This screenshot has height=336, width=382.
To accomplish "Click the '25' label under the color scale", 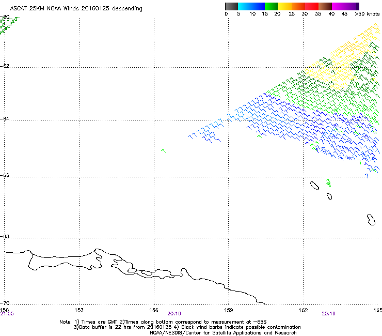I will pyautogui.click(x=292, y=14).
